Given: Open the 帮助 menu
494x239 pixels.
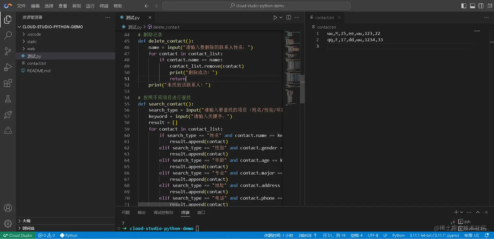Looking at the screenshot, I should click(118, 6).
